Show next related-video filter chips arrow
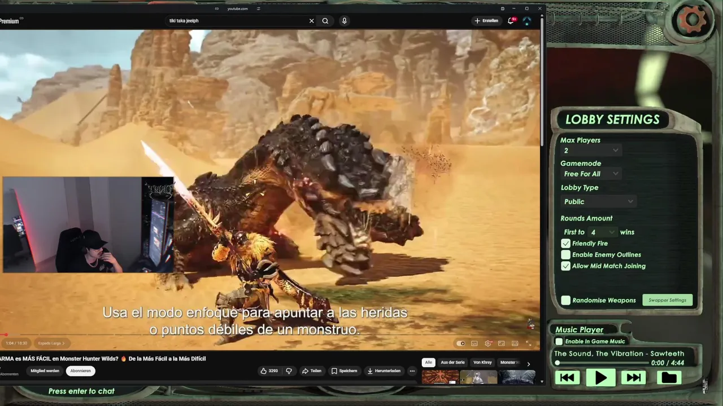The image size is (723, 406). click(529, 364)
